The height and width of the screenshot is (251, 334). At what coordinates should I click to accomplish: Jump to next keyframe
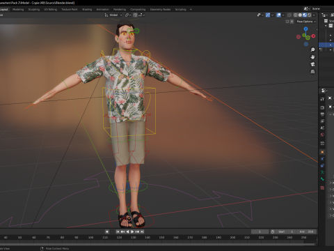[x=137, y=231]
